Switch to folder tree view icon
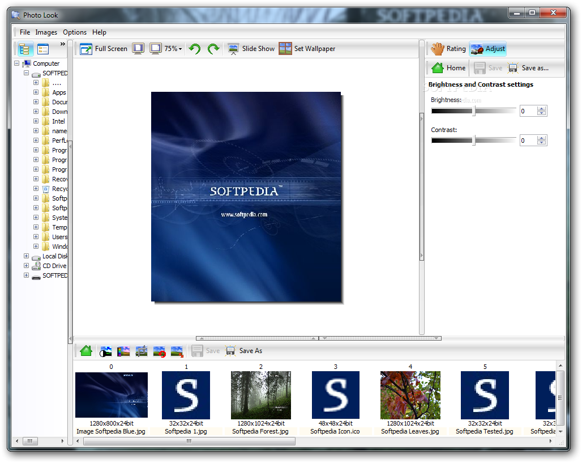Image resolution: width=582 pixels, height=463 pixels. pyautogui.click(x=24, y=49)
